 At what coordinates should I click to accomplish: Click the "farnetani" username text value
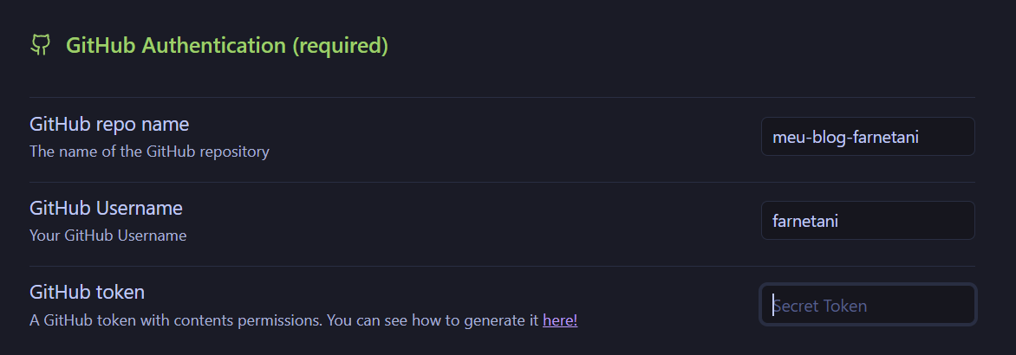[805, 221]
